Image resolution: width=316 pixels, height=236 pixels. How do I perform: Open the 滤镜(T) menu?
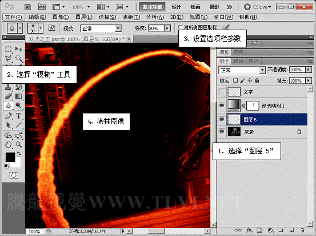(131, 17)
